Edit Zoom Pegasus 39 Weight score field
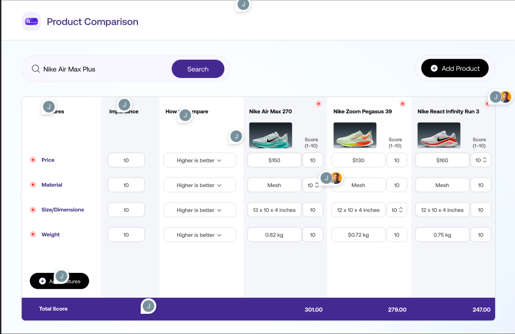Screen dimensions: 515x334 [397, 235]
